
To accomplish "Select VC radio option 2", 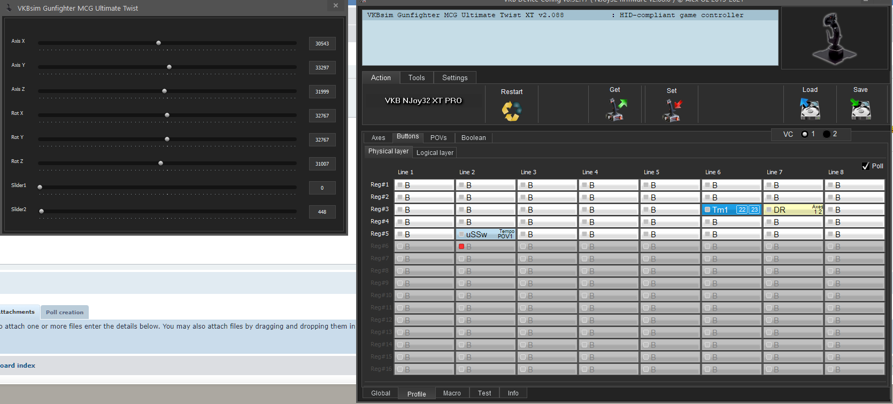I will (827, 134).
